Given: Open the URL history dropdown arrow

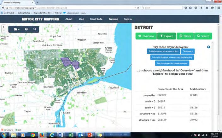Looking at the screenshot, I should (x=135, y=8).
